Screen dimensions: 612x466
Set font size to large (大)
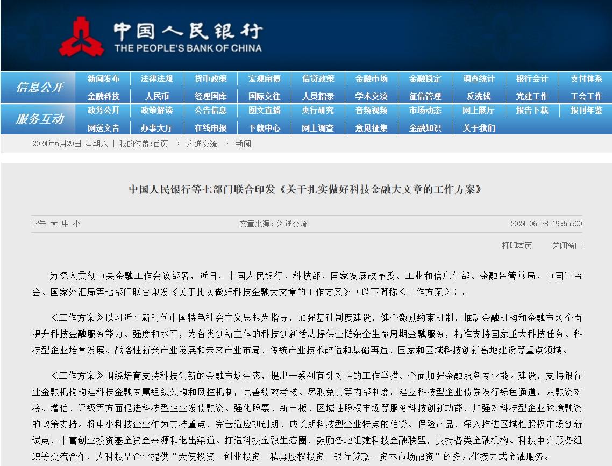(x=54, y=224)
